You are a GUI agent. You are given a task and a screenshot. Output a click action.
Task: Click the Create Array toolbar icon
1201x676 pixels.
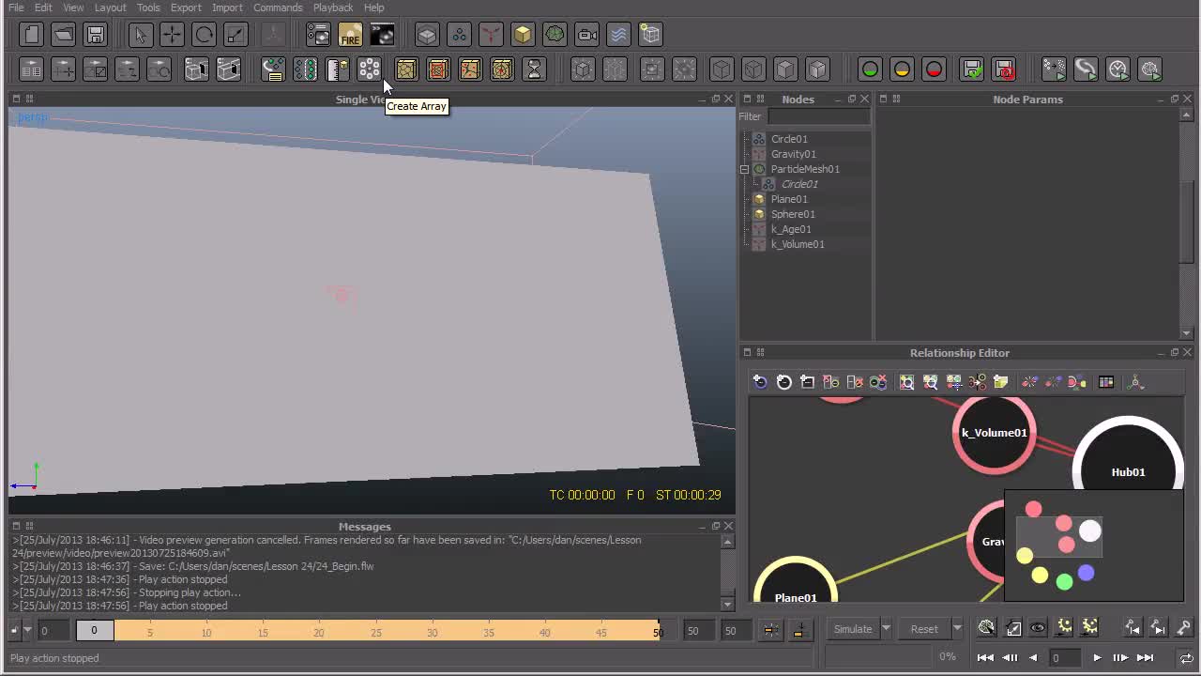tap(369, 69)
